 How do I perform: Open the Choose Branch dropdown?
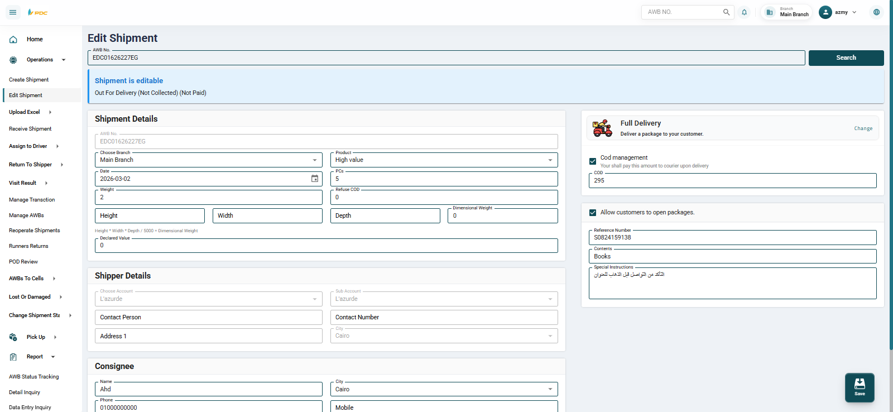[209, 160]
